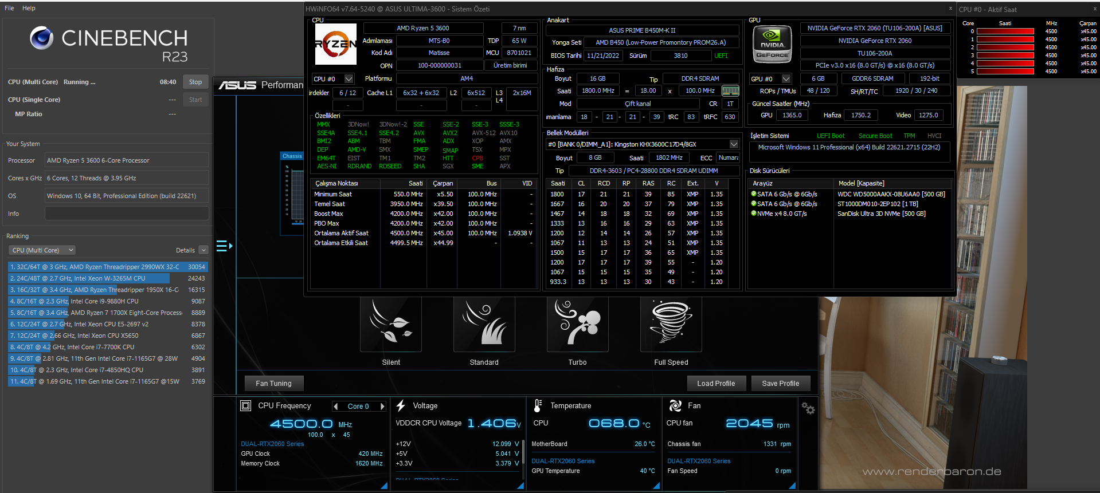Click the DDR4-3603 module type field
The image size is (1100, 493).
(653, 171)
